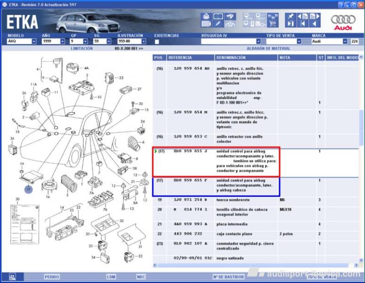Click the handshake icon in the toolbar
Image resolution: width=365 pixels, height=283 pixels.
pos(230,17)
